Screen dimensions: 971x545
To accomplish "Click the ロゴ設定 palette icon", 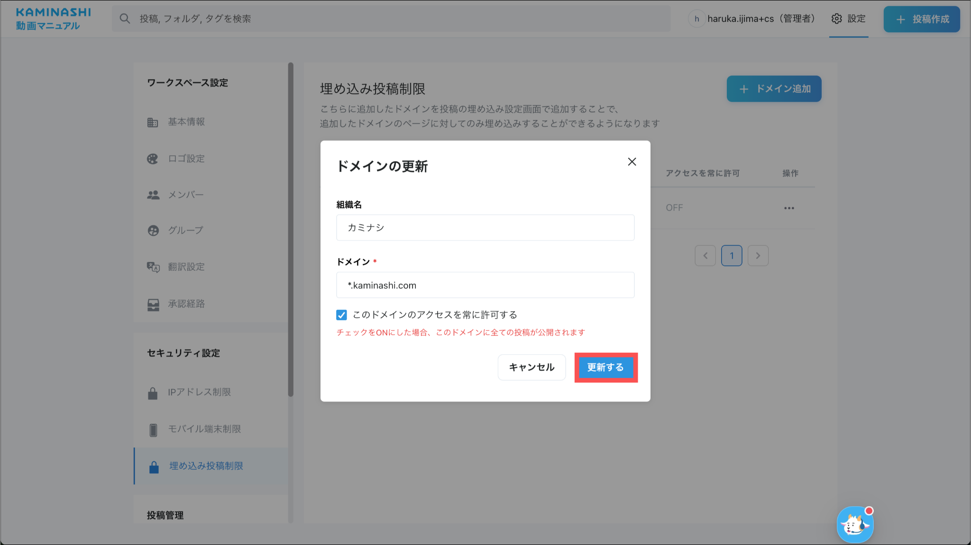I will point(152,159).
